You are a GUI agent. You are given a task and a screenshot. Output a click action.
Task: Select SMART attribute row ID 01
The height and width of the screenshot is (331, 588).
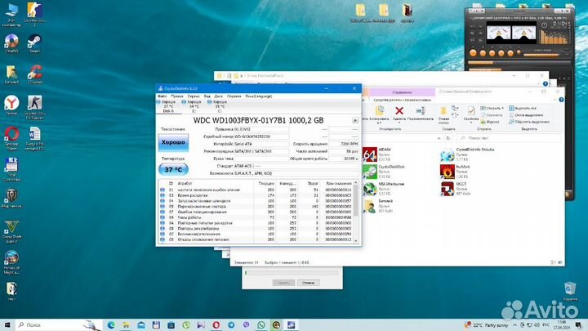256,190
